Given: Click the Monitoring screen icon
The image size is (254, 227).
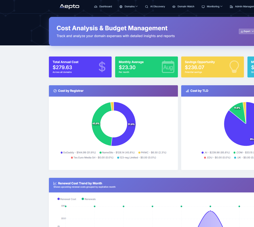Looking at the screenshot, I should point(203,7).
